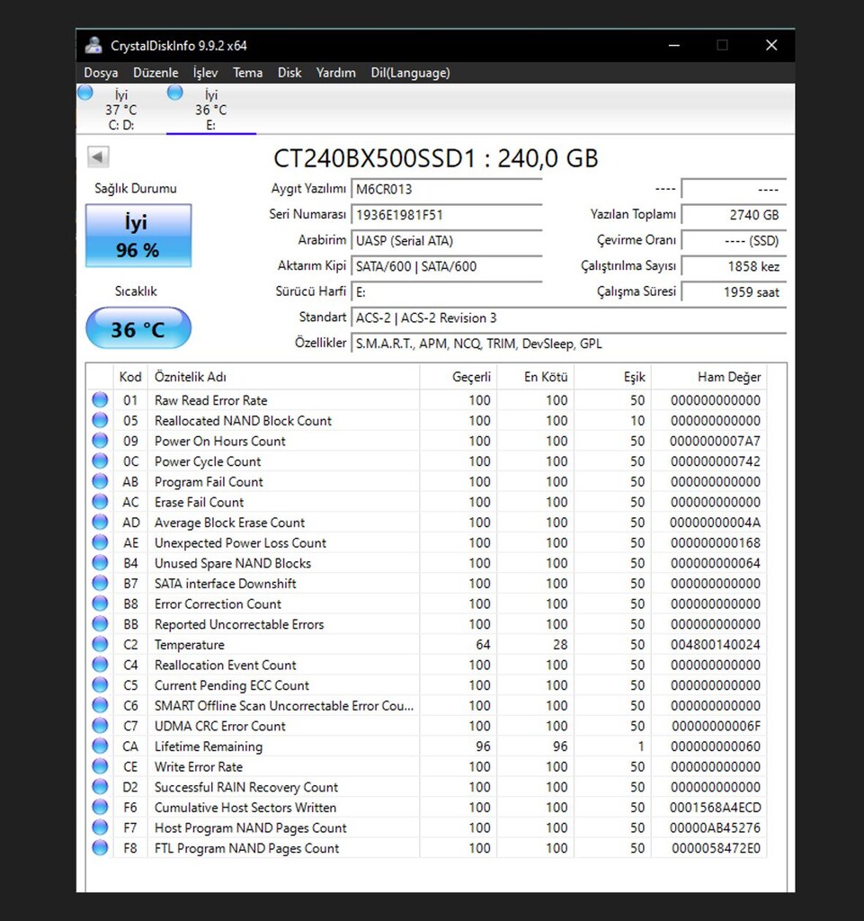This screenshot has width=864, height=921.
Task: Click raw value 004800140024 in Temperature row
Action: pyautogui.click(x=716, y=644)
